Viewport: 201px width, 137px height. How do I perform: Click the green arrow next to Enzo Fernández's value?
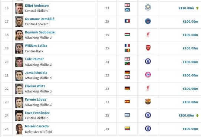click(x=197, y=115)
